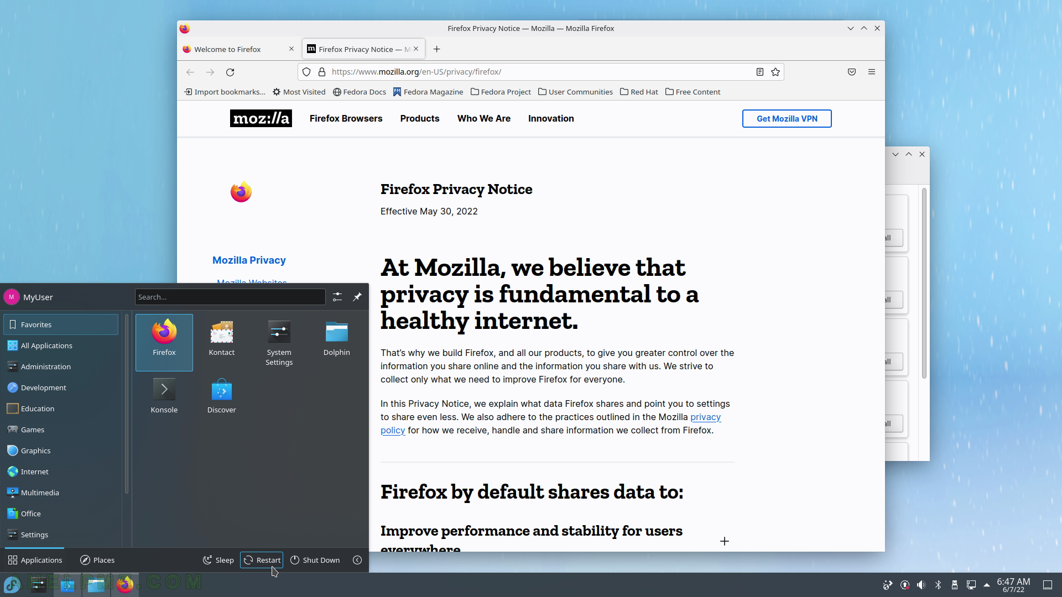Click the tracking protection shield icon
Screen dimensions: 1062x597
[x=306, y=72]
